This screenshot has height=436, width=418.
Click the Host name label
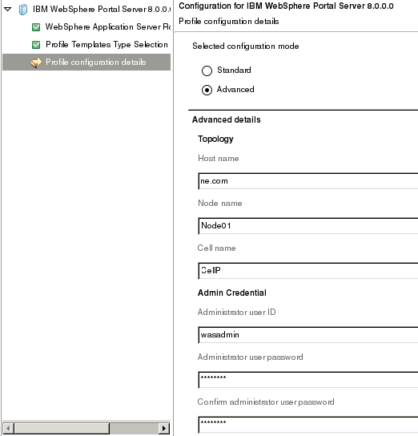[219, 159]
